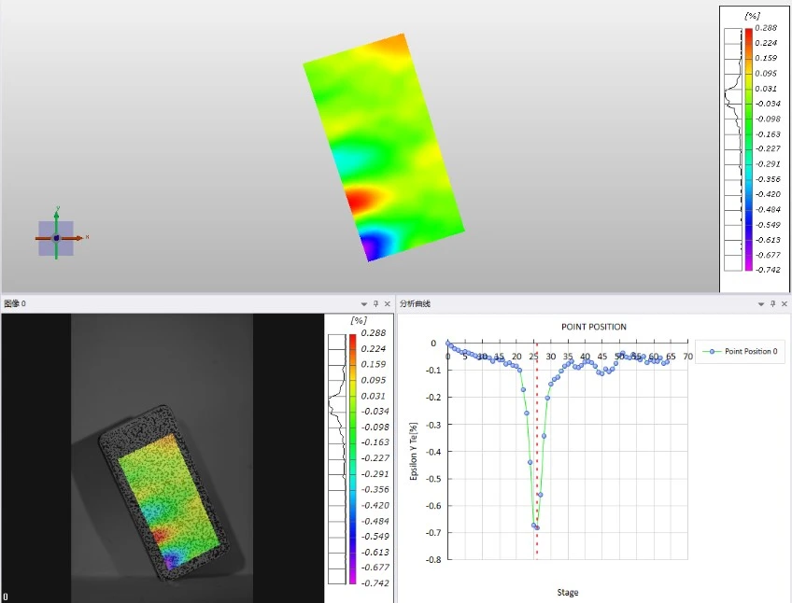The image size is (792, 603).
Task: Open the 图像 0 panel options dropdown arrow
Action: pyautogui.click(x=364, y=304)
